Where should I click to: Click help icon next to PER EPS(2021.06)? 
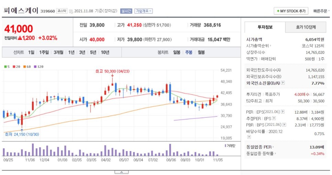coord(283,112)
